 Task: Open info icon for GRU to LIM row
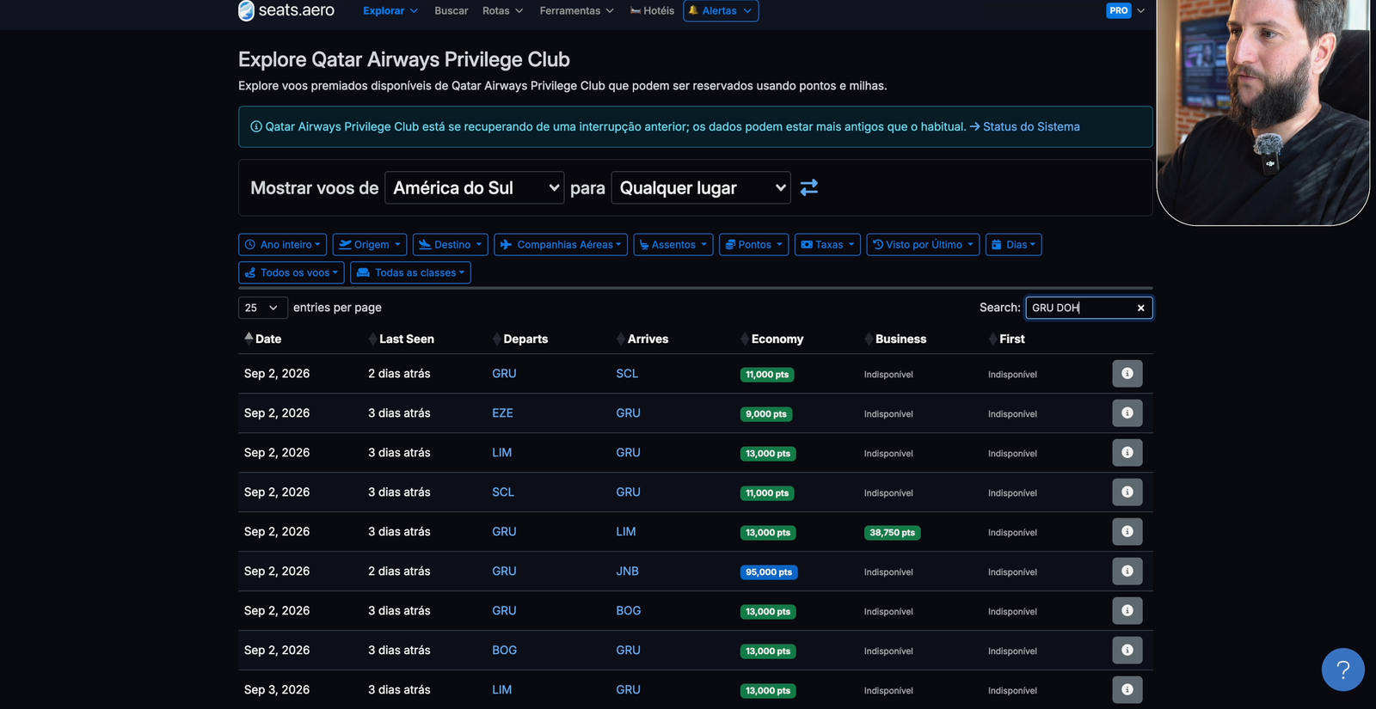(1127, 532)
